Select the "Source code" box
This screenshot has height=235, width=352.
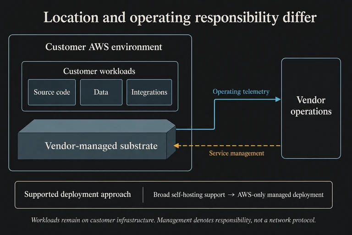click(52, 92)
